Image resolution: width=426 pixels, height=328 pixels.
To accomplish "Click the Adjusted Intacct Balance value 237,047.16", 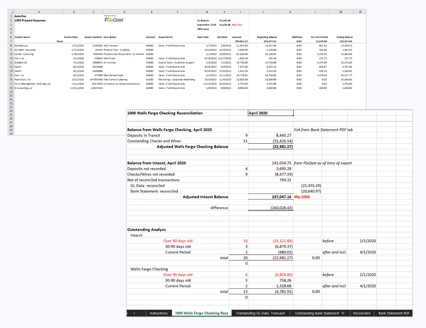I will point(282,197).
